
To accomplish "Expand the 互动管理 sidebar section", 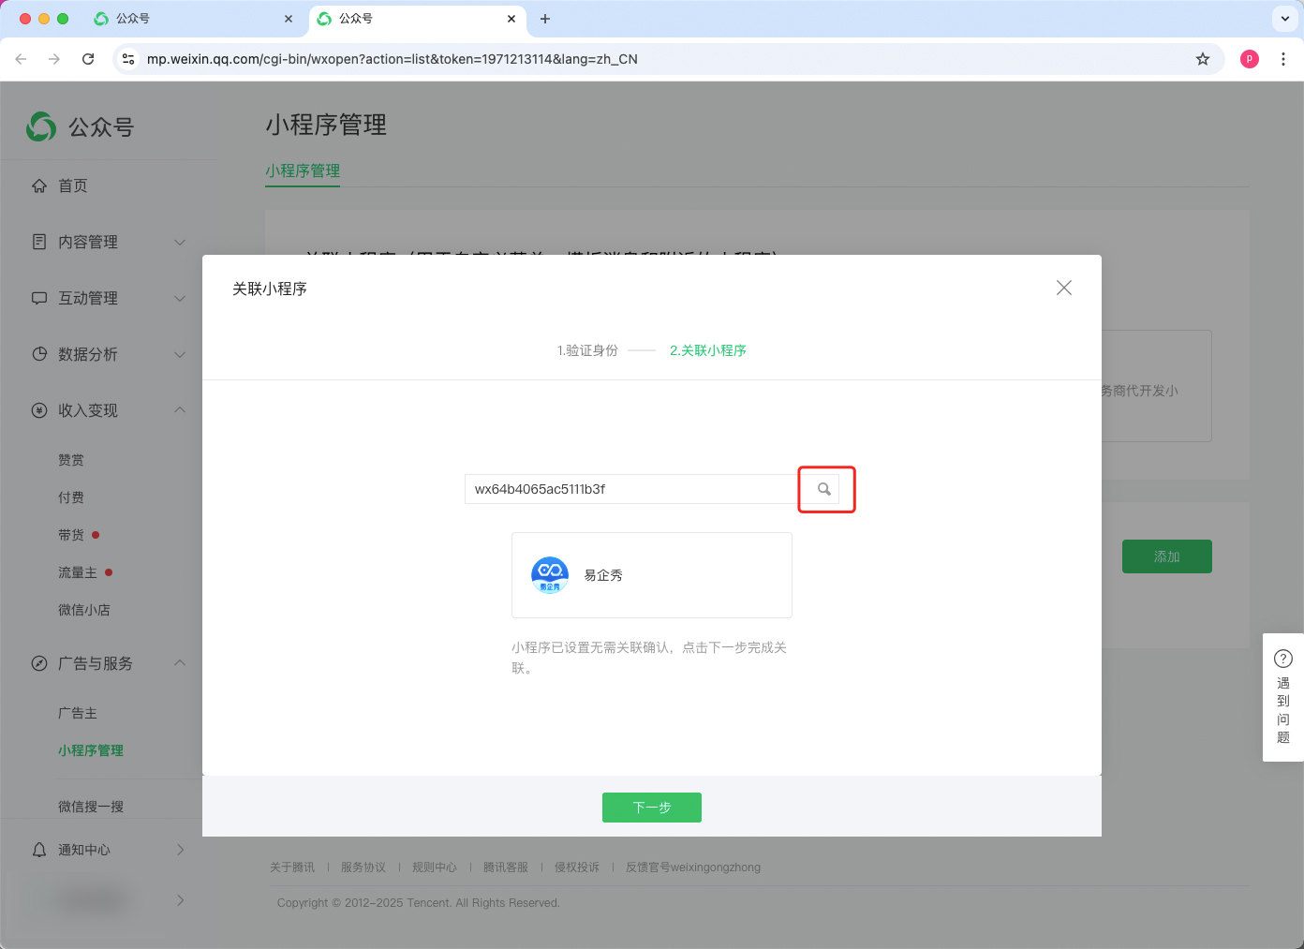I will pyautogui.click(x=180, y=298).
